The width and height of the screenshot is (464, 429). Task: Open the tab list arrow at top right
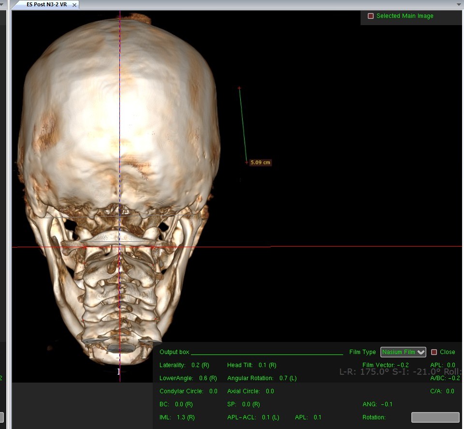point(459,4)
